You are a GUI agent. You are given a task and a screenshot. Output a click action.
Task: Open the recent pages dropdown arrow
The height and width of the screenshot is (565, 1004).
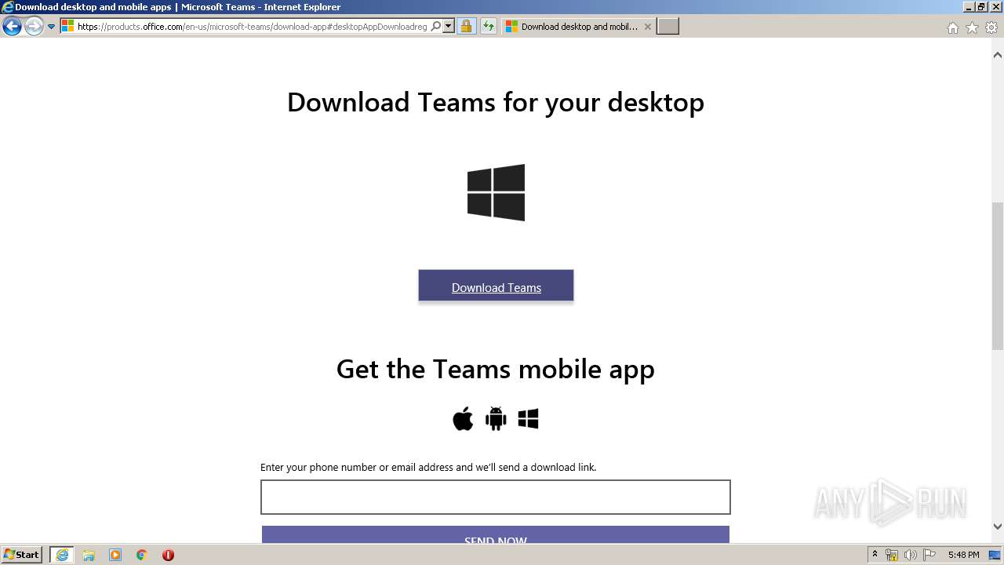(51, 27)
